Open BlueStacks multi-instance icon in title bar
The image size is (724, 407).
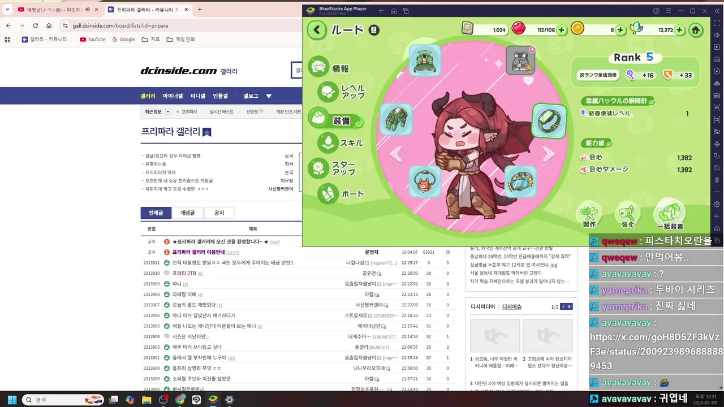406,11
